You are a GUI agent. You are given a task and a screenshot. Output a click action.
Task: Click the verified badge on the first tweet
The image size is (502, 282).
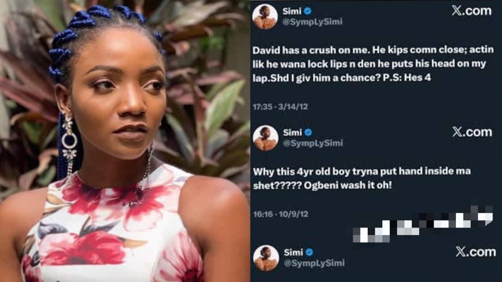pos(308,11)
